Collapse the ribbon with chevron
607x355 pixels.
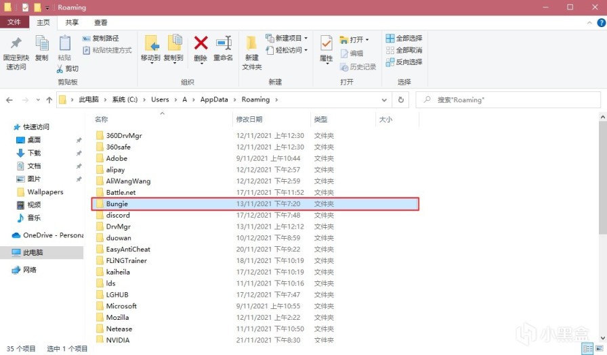(589, 23)
